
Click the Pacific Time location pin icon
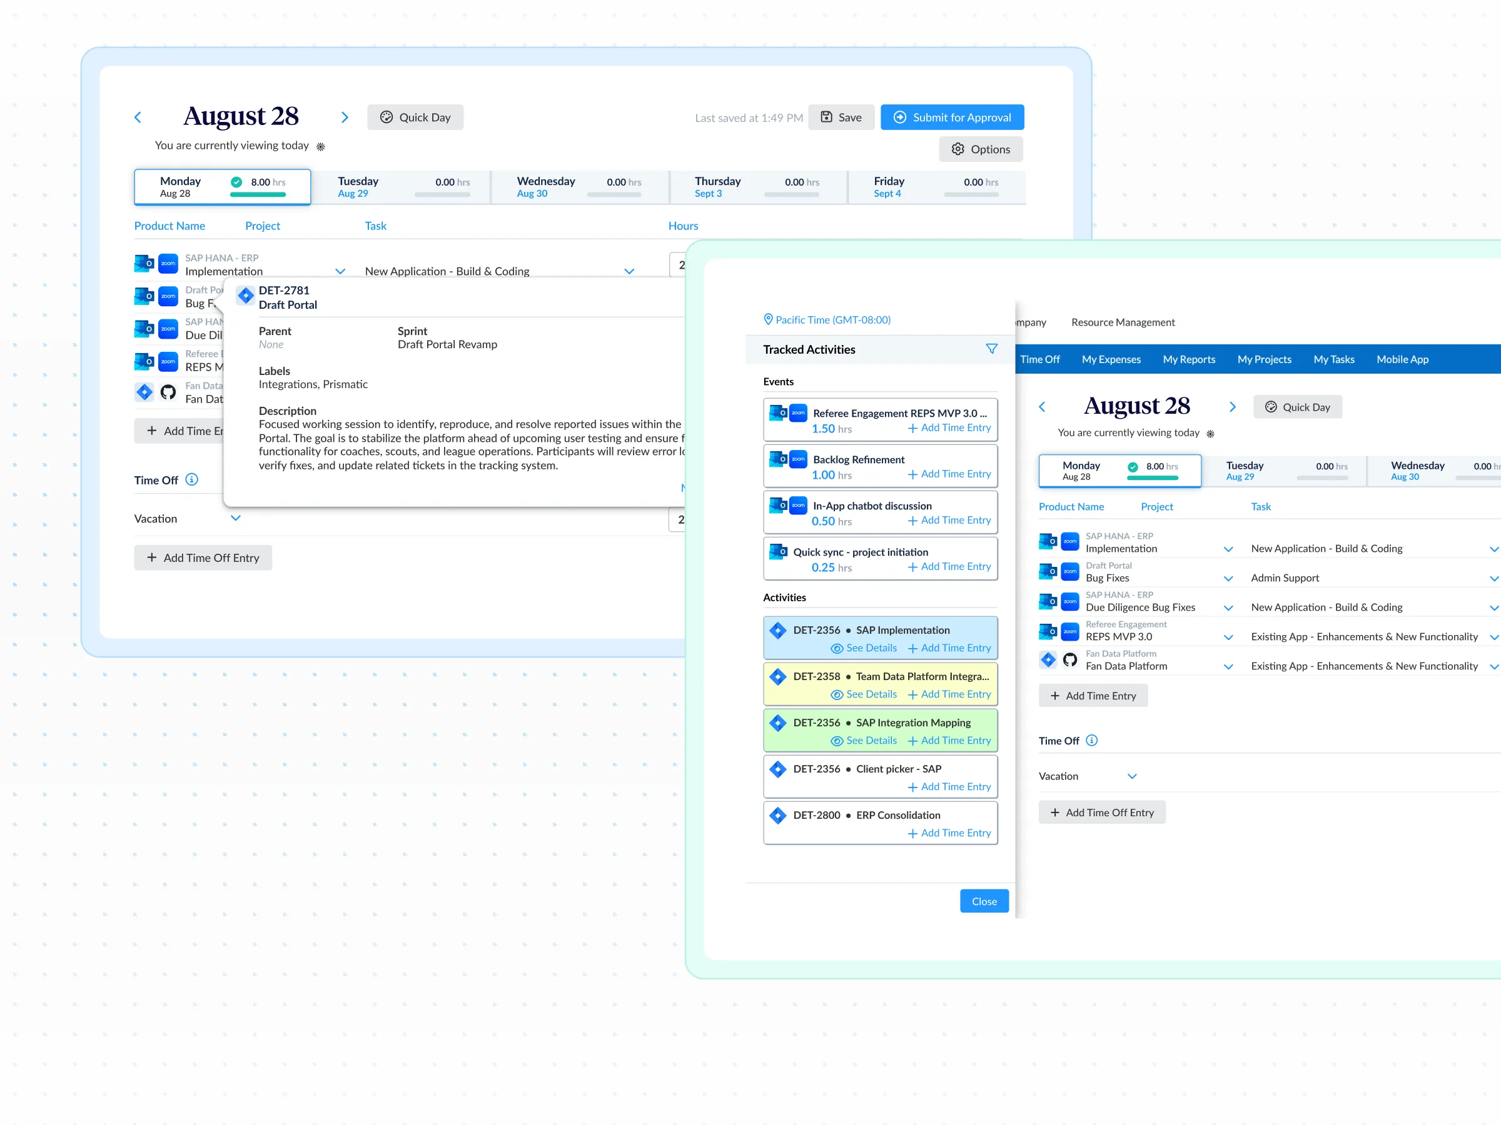[x=768, y=319]
